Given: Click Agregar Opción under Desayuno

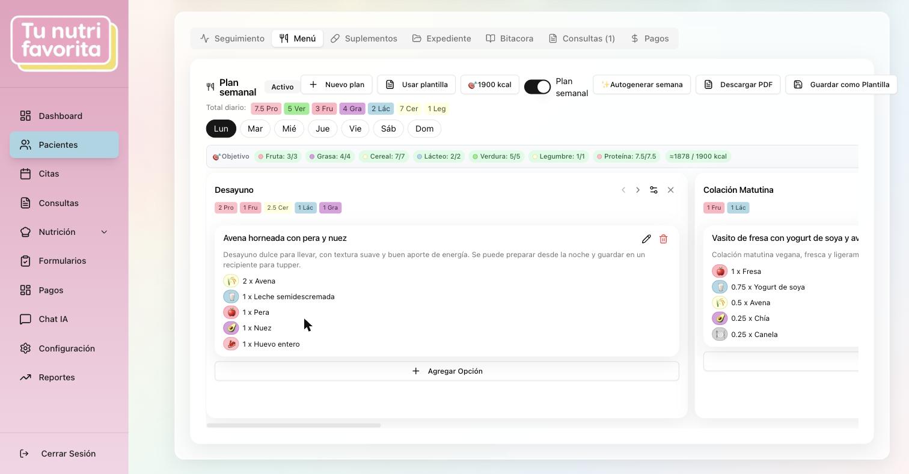Looking at the screenshot, I should (x=447, y=371).
